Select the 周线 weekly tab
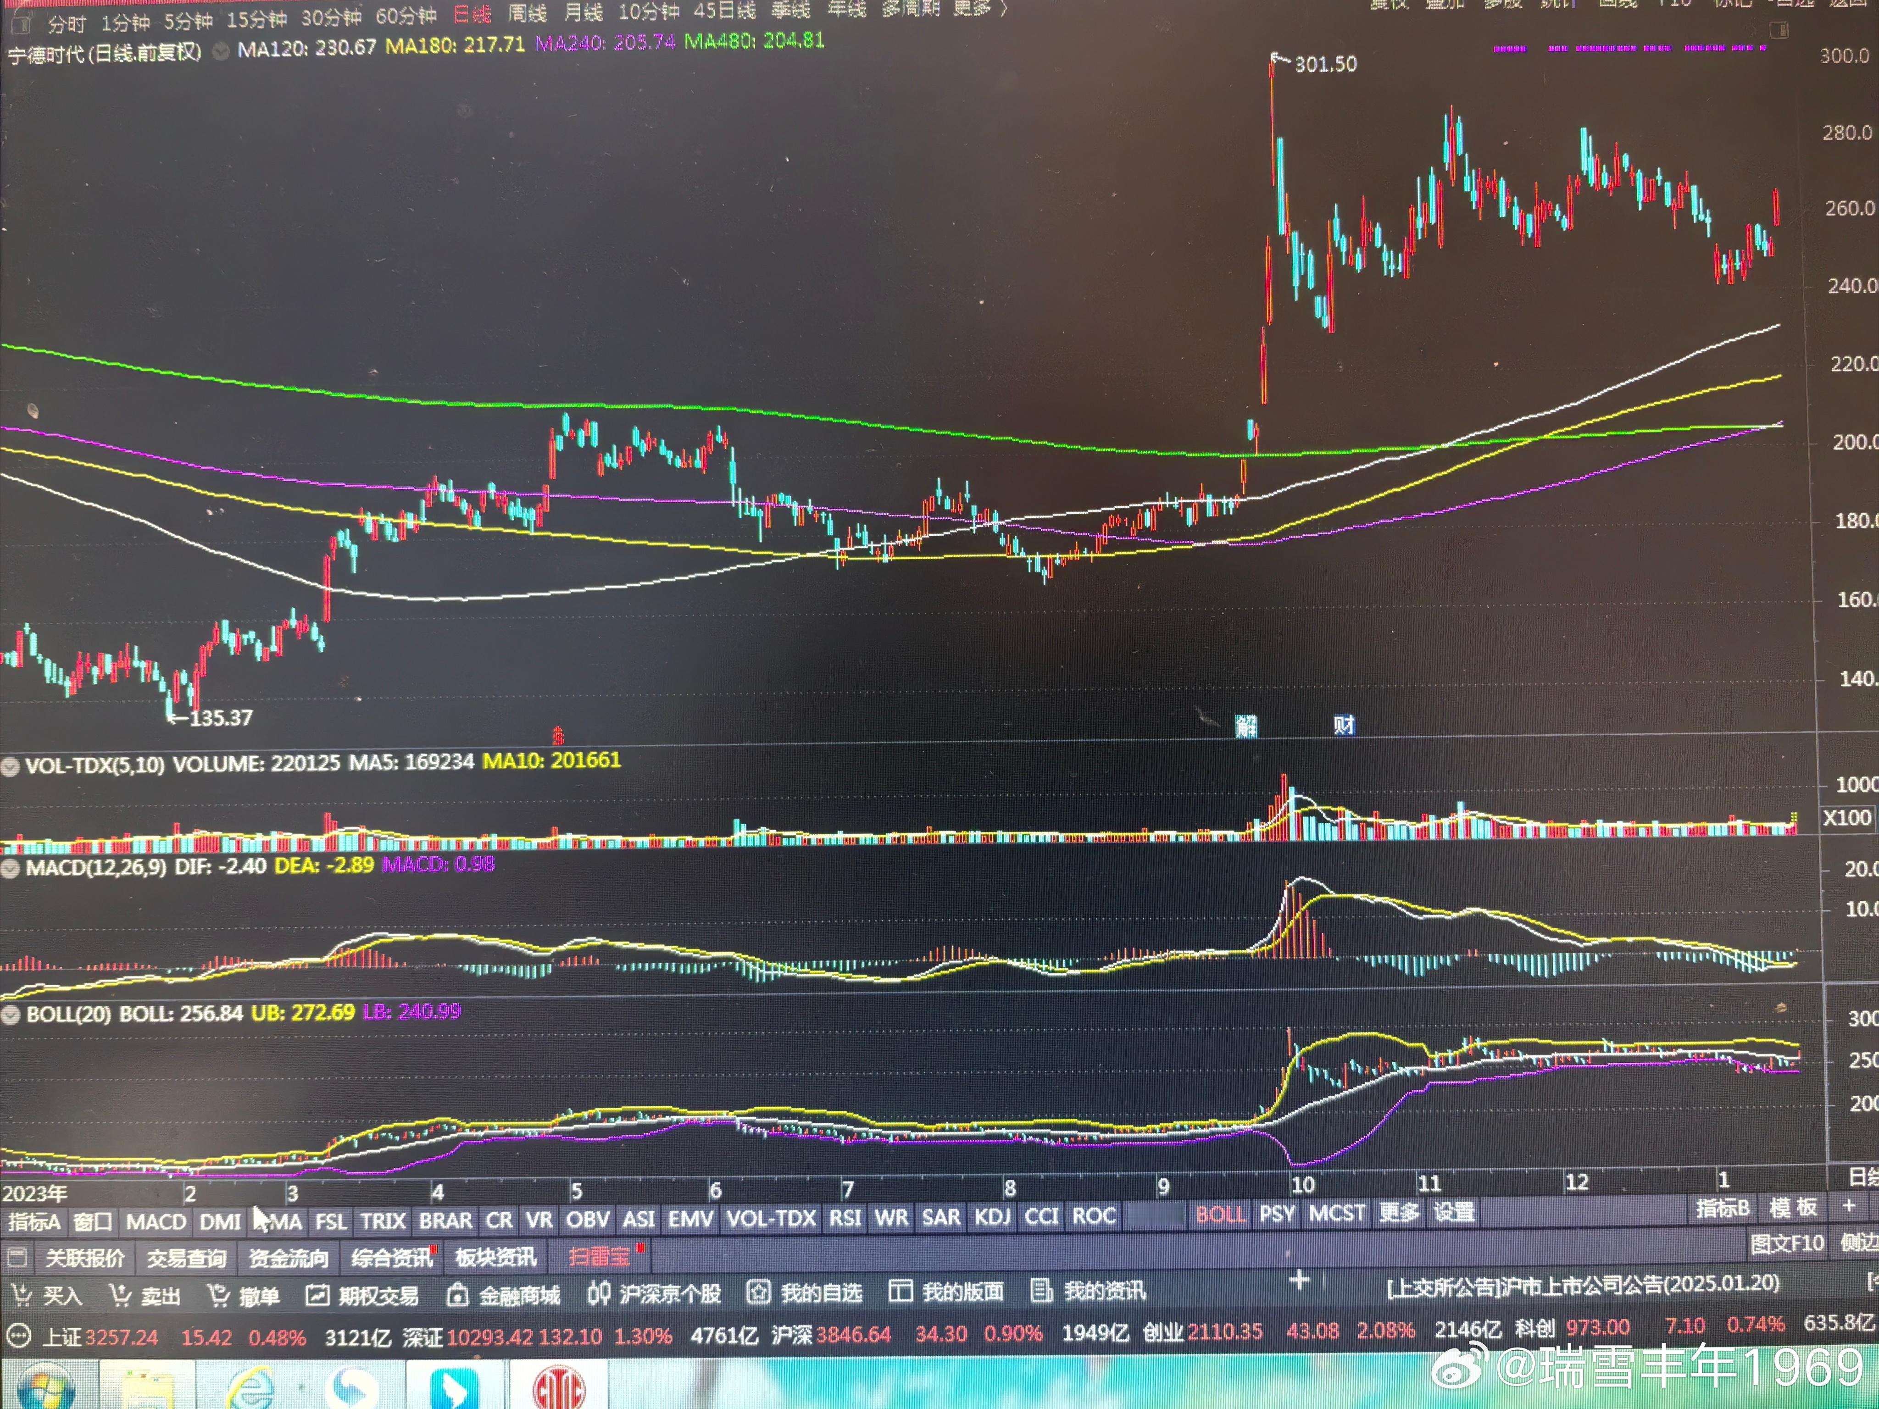Image resolution: width=1879 pixels, height=1409 pixels. (x=527, y=13)
